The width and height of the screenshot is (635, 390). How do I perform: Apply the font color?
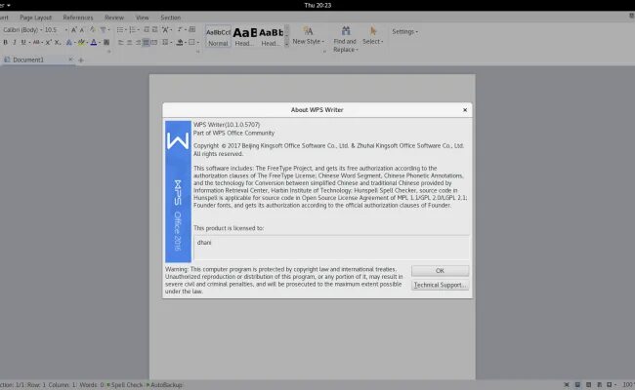[94, 42]
